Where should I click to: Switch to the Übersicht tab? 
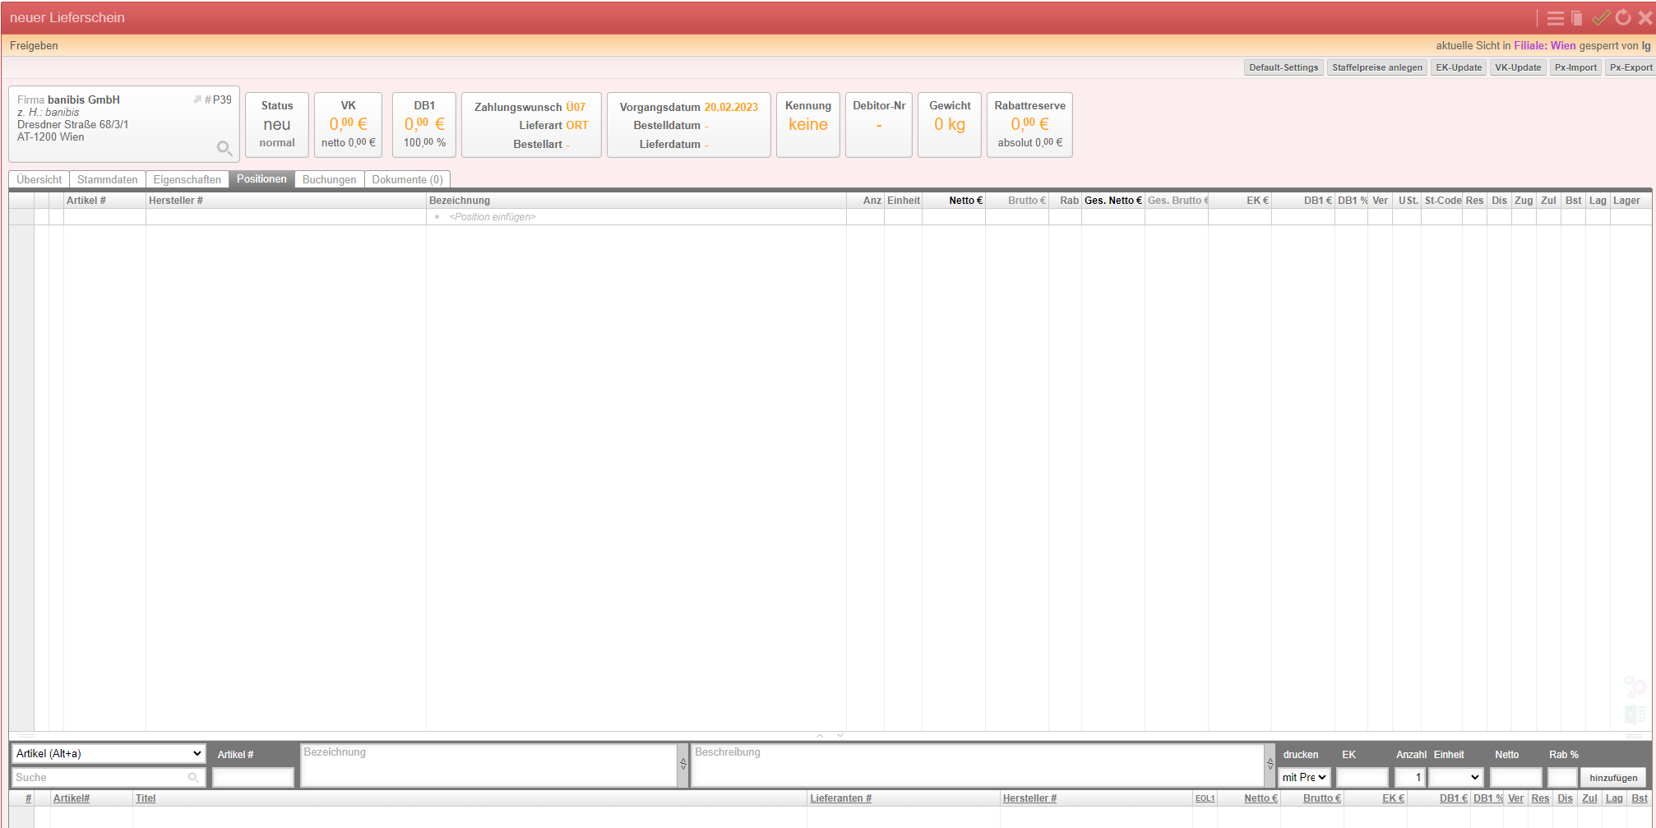click(39, 179)
